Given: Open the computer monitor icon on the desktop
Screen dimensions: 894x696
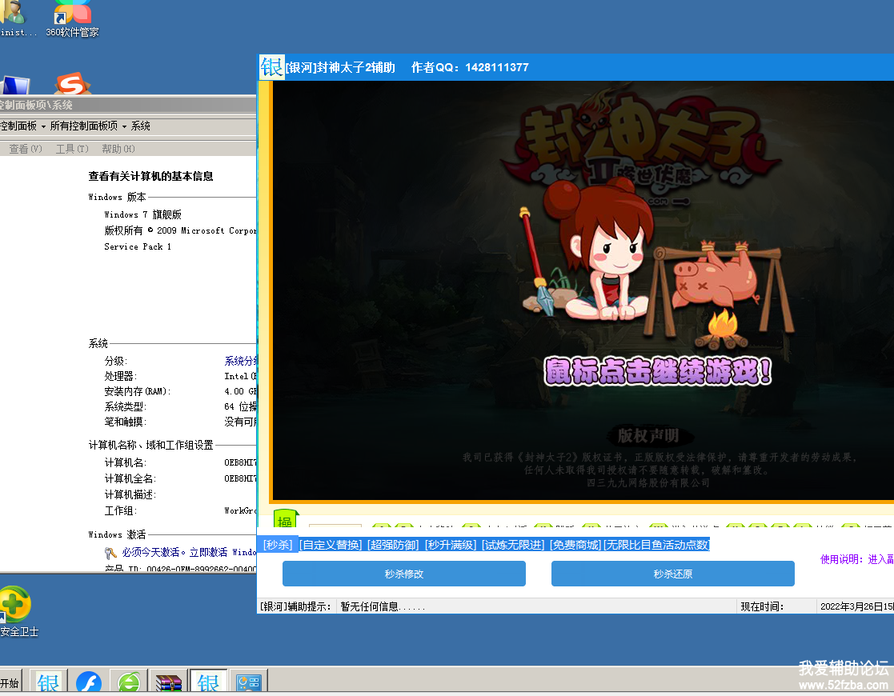Looking at the screenshot, I should [x=15, y=85].
